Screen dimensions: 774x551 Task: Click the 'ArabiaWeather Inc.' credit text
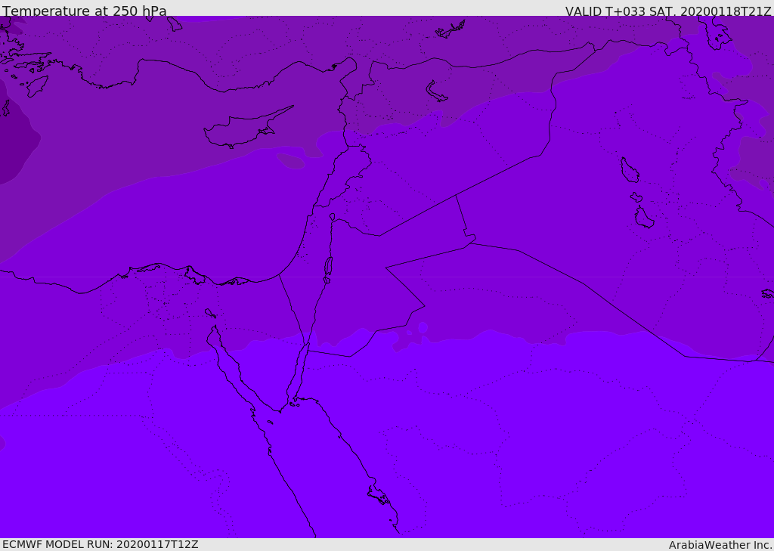720,545
